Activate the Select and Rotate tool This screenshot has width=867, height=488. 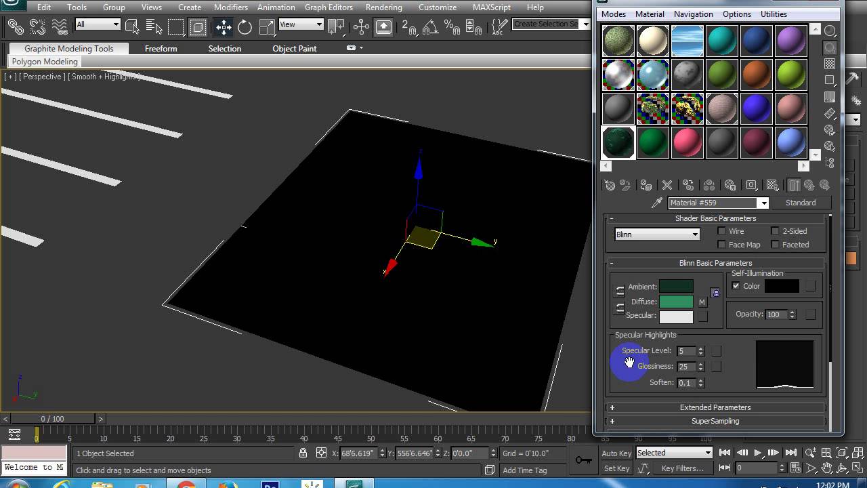[245, 27]
